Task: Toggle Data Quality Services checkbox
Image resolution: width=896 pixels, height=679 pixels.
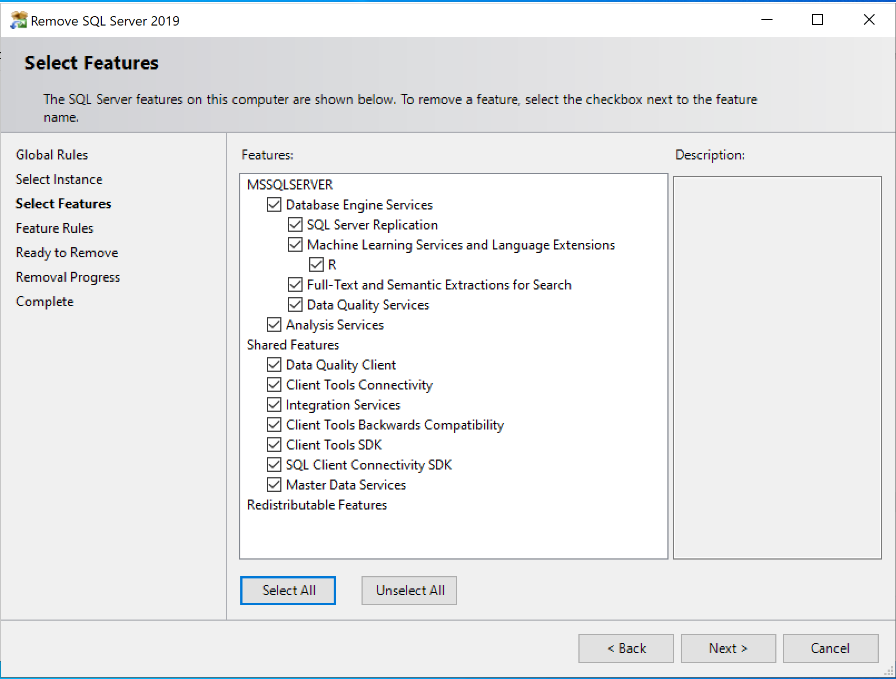Action: (294, 304)
